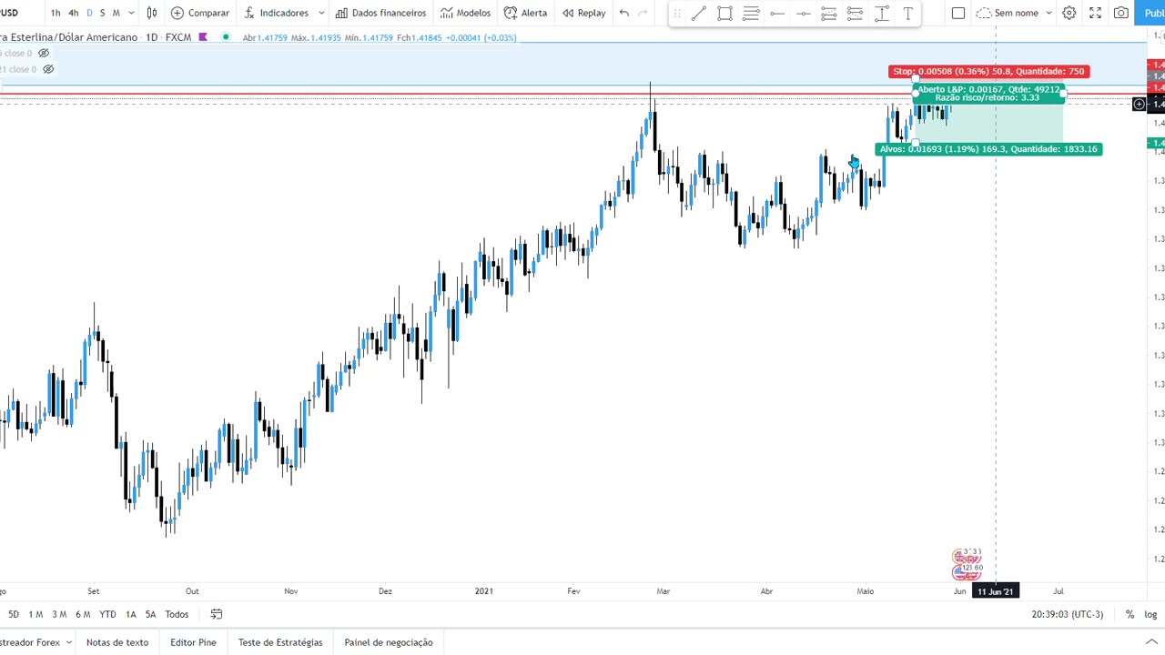This screenshot has width=1165, height=655.
Task: Select the M monthly timeframe
Action: pos(116,13)
